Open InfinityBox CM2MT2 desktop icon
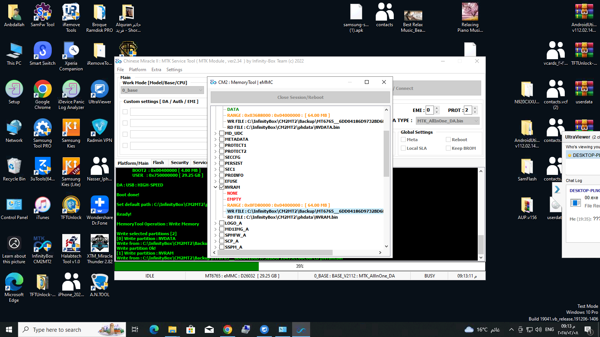 click(42, 249)
